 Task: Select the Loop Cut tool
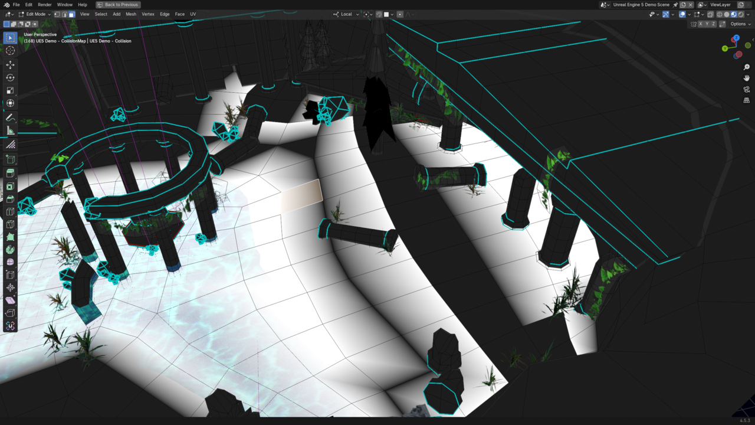[x=10, y=212]
